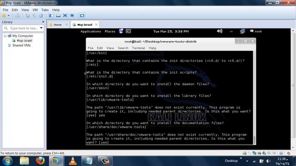
Task: Open Windows Explorer from taskbar
Action: [x=25, y=161]
